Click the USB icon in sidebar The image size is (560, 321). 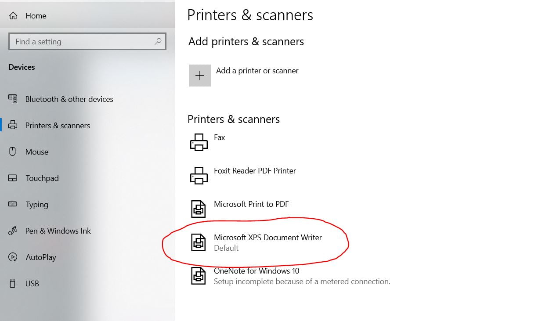click(x=13, y=283)
